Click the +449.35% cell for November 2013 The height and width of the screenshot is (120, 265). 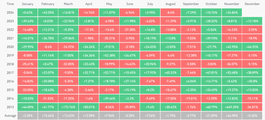232,107
